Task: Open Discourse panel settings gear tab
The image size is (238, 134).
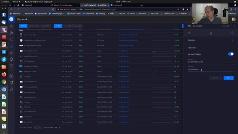Action: tap(232, 33)
